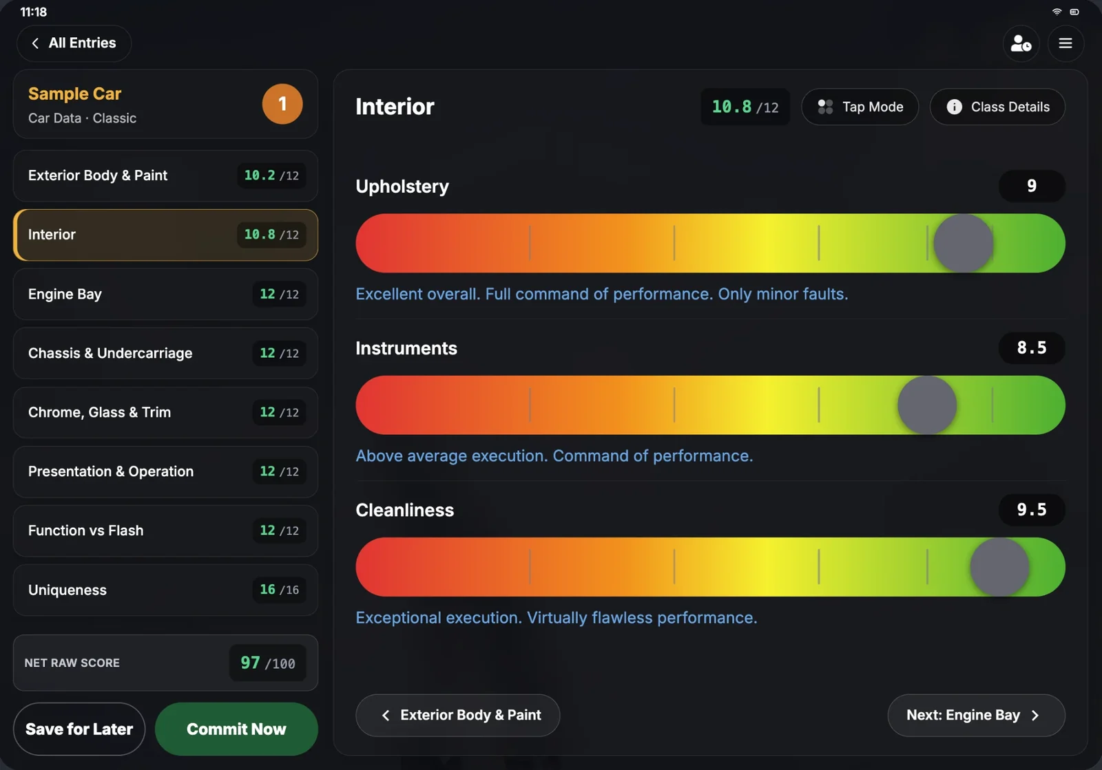Screen dimensions: 1102x770
Task: Click Save for Later
Action: (x=79, y=729)
